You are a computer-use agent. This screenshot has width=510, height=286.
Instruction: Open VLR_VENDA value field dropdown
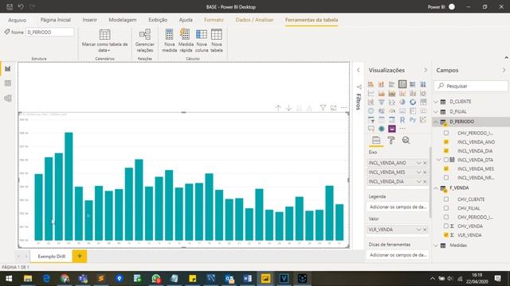click(418, 230)
